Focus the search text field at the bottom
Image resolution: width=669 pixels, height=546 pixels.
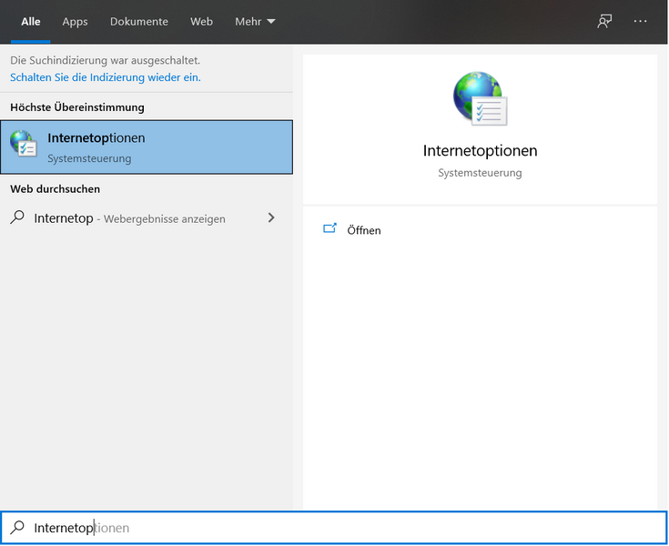[x=364, y=528]
